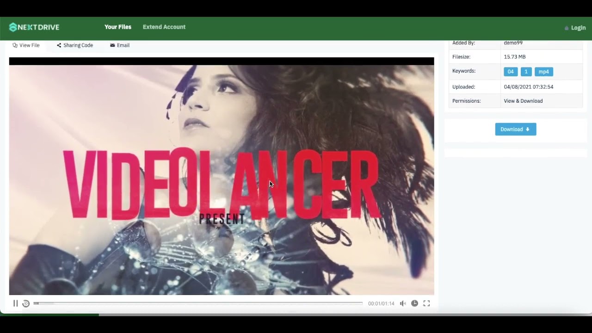Click the video preview frame
592x333 pixels.
pos(222,176)
